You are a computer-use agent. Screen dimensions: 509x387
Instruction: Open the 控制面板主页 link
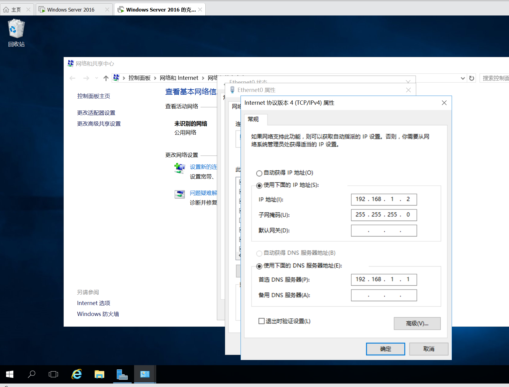[93, 96]
